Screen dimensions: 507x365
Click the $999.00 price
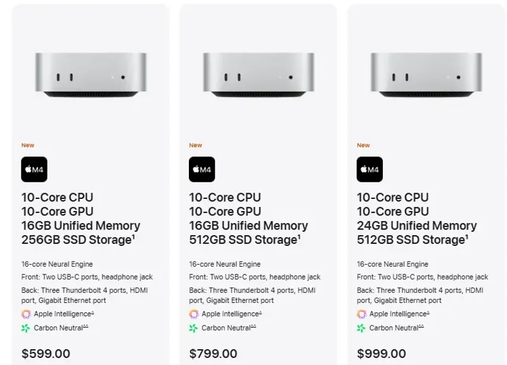coord(382,354)
